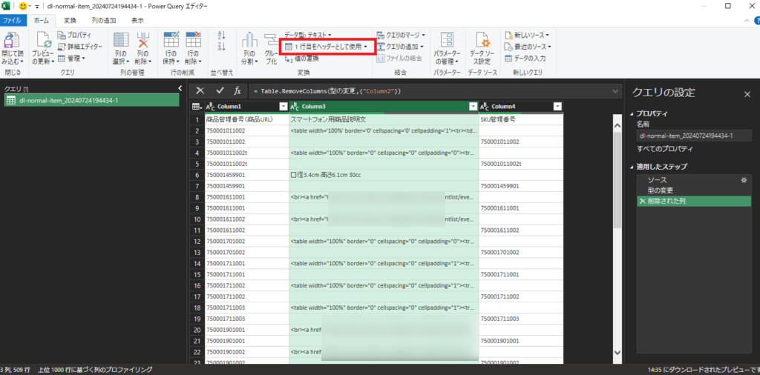Screen dimensions: 760x375
Task: Select the Column3 header
Action: pyautogui.click(x=384, y=107)
